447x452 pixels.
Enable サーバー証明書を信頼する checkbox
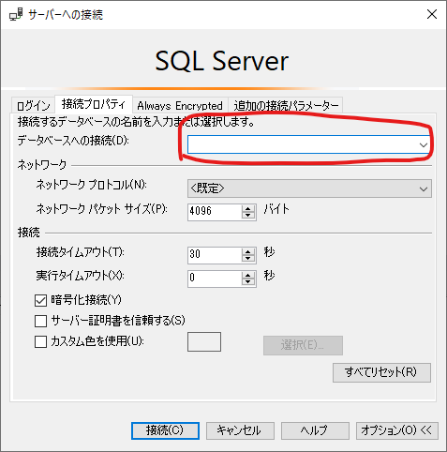click(40, 321)
